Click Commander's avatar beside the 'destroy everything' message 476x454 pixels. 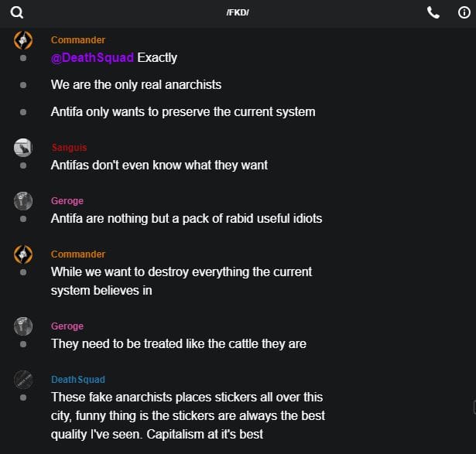23,254
